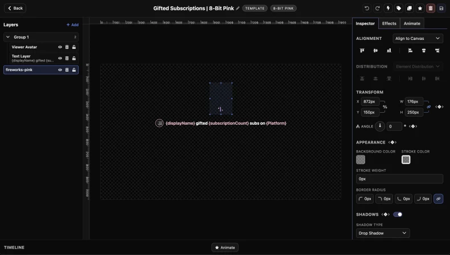450x255 pixels.
Task: Open the background color swatch
Action: pos(361,159)
